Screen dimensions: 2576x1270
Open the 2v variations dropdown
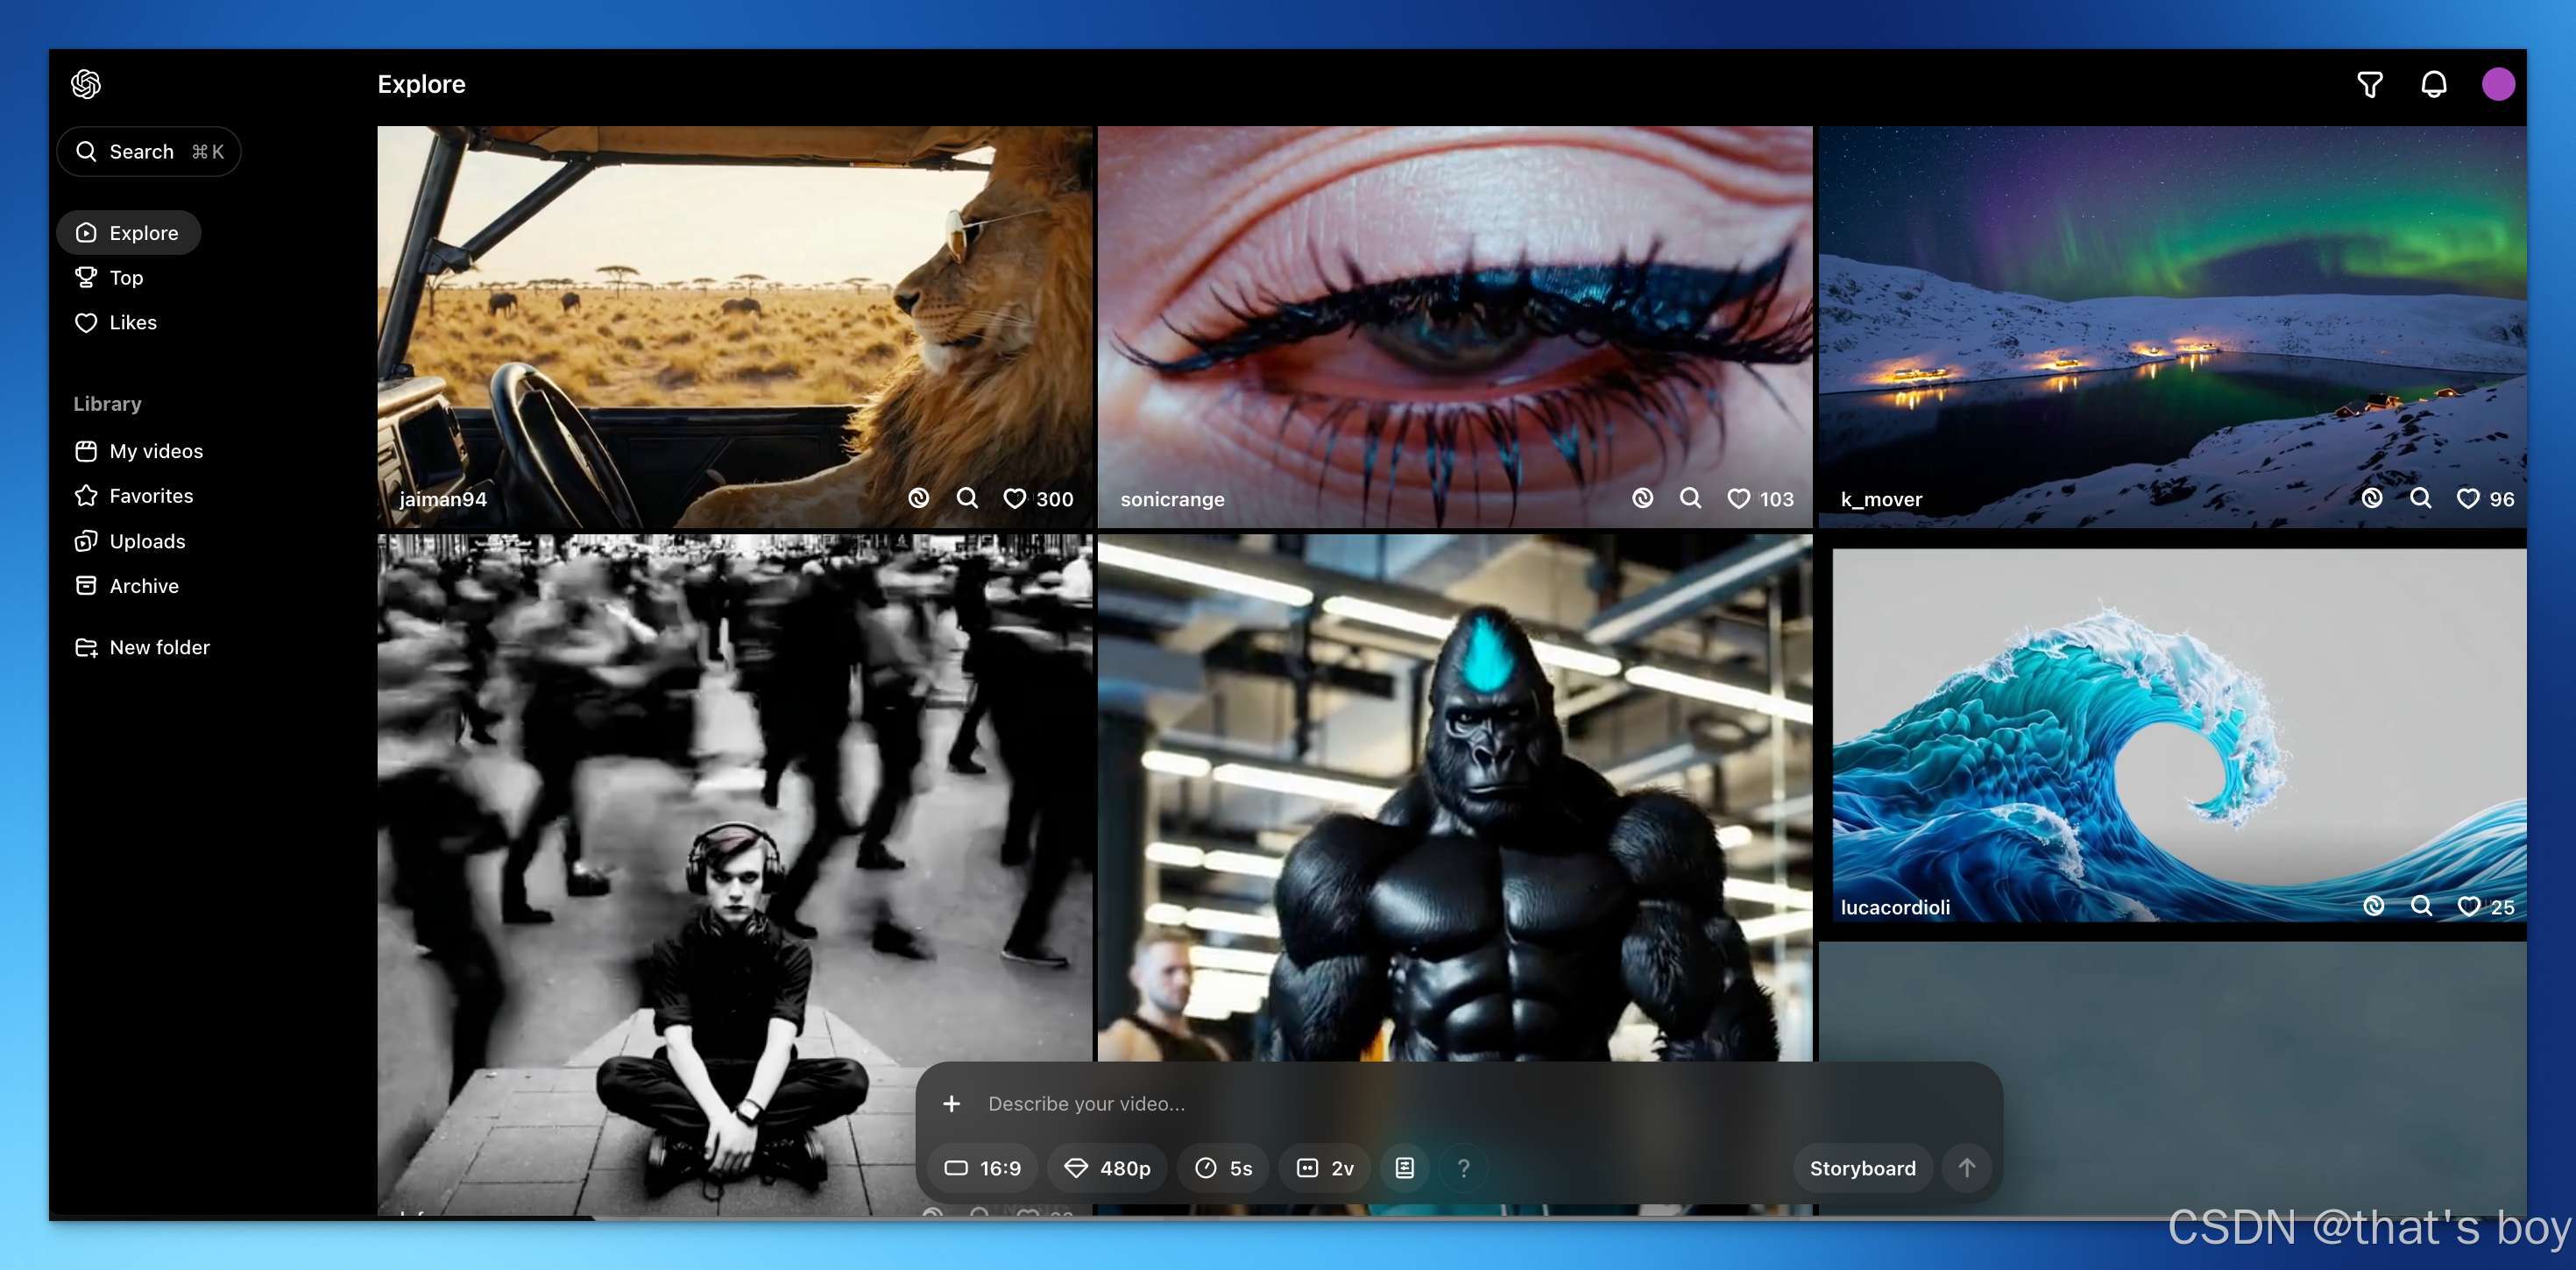tap(1324, 1168)
